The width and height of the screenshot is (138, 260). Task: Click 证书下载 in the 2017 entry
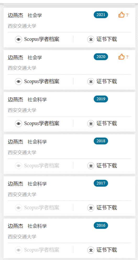pyautogui.click(x=107, y=208)
